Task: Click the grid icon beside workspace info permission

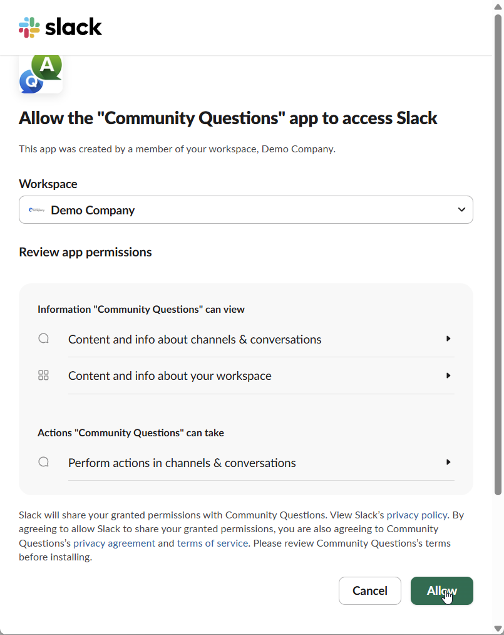Action: [x=43, y=375]
